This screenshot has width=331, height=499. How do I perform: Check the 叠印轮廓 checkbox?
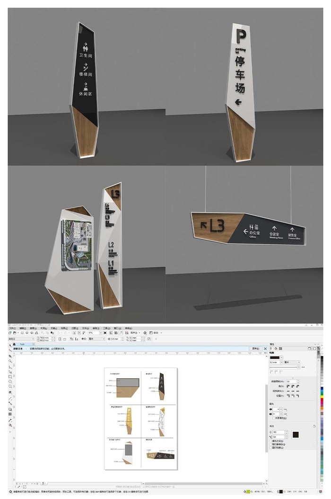click(270, 447)
